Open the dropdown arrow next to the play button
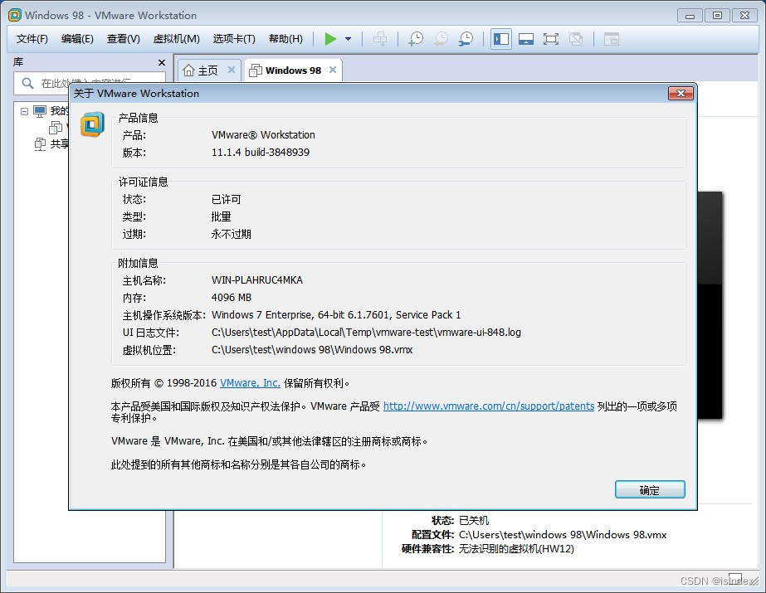The image size is (766, 593). point(349,39)
